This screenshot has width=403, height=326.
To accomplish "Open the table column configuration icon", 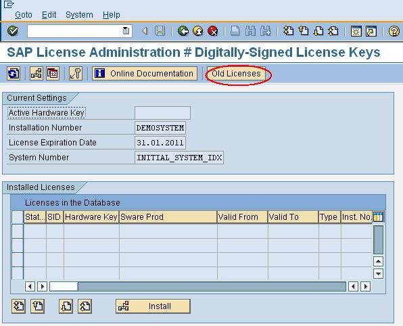I will 379,217.
